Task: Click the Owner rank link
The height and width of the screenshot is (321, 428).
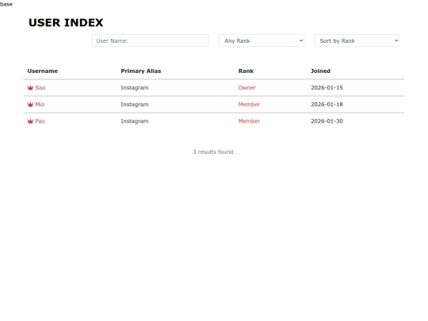Action: coord(247,88)
